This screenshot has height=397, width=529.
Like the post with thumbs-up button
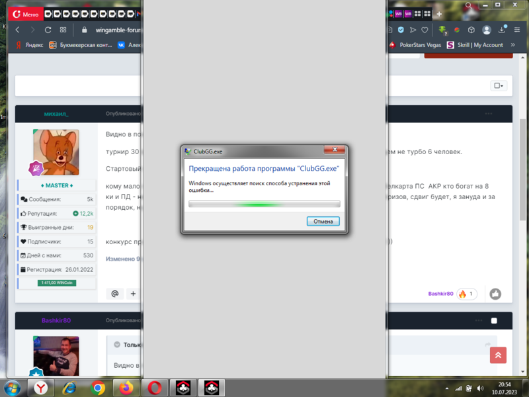pos(495,294)
